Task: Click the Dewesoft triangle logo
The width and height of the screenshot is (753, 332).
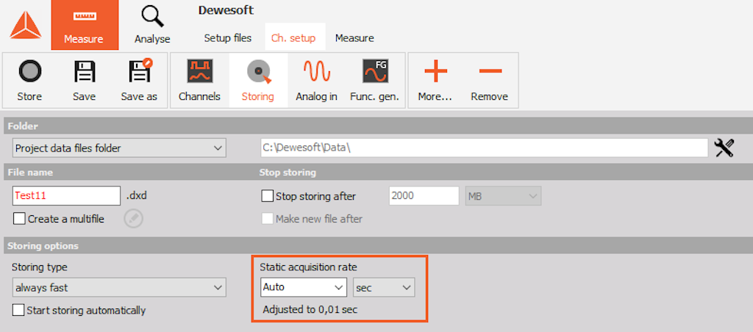Action: click(x=26, y=26)
